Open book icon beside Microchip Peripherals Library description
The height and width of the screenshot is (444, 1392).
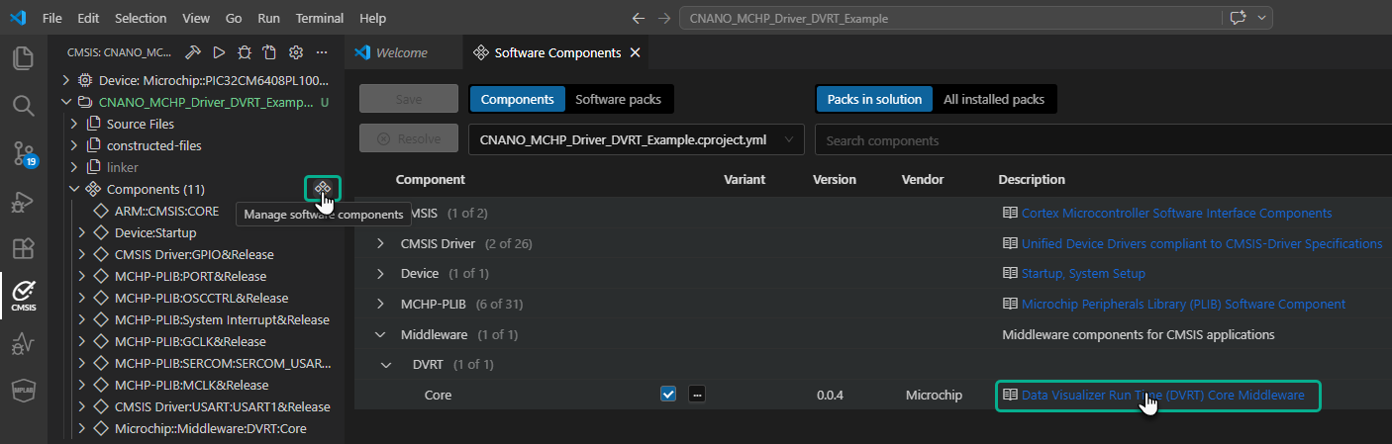click(x=1010, y=304)
